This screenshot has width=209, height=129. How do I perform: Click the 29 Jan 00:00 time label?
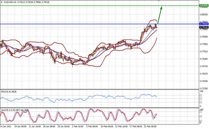tap(63, 126)
